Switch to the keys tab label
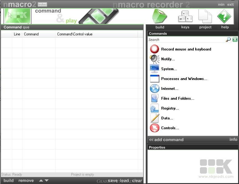Viewport: 239px width, 184px height. [x=185, y=27]
